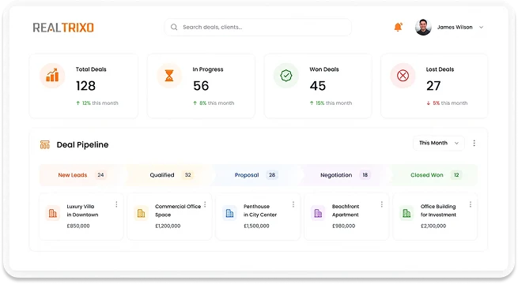Open Deal Pipeline more options menu
The image size is (518, 284).
pyautogui.click(x=474, y=143)
